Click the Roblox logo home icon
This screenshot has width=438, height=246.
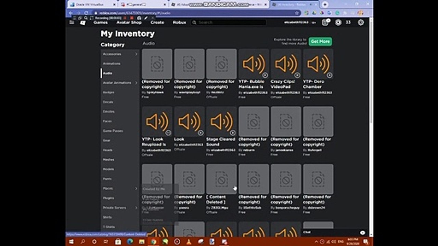point(83,23)
